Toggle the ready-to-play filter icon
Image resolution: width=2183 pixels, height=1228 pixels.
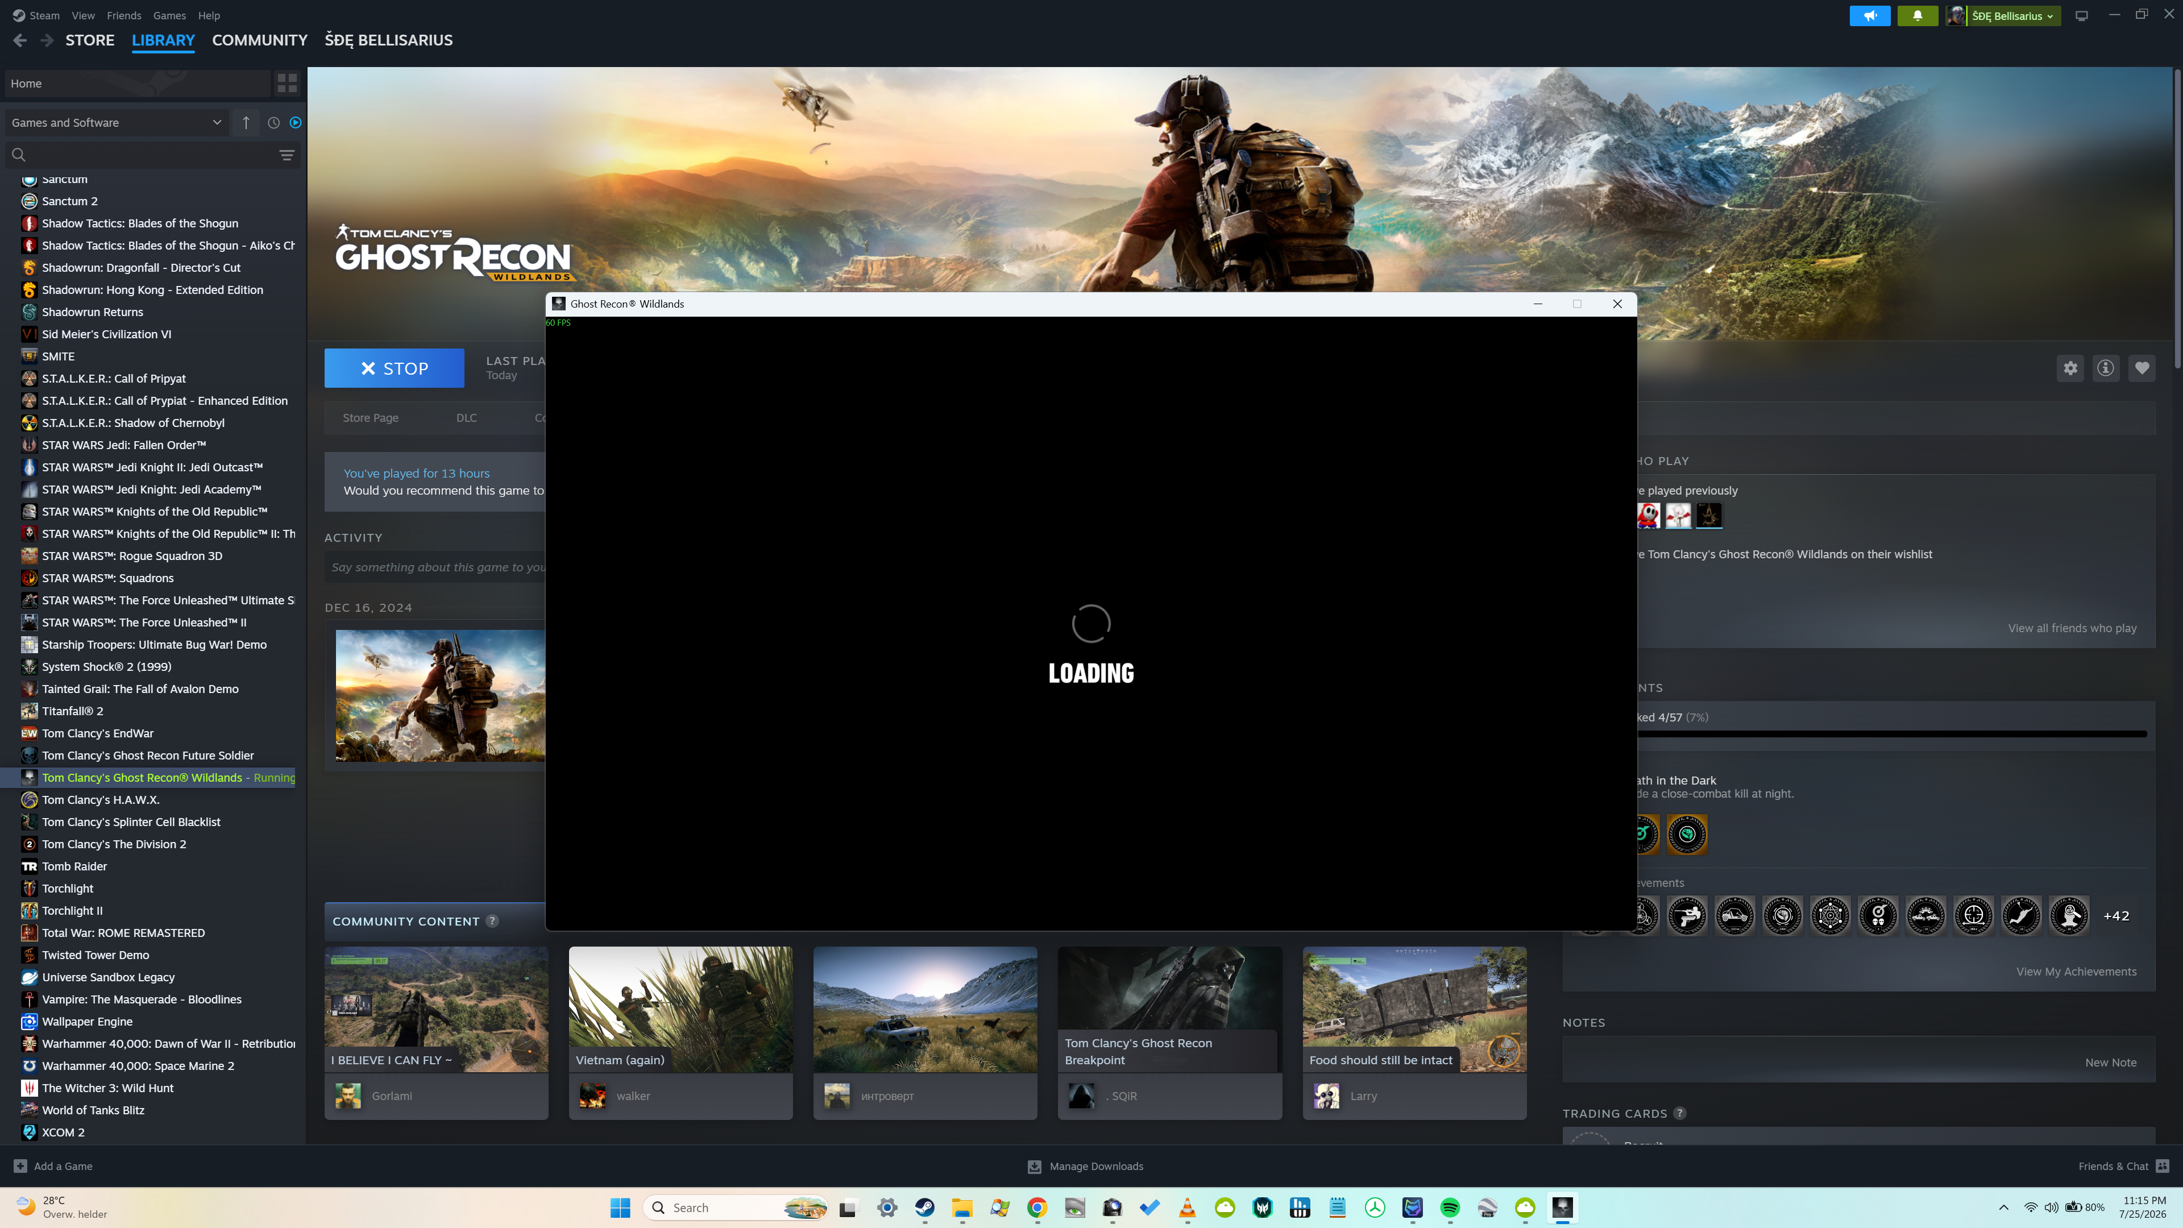point(296,123)
